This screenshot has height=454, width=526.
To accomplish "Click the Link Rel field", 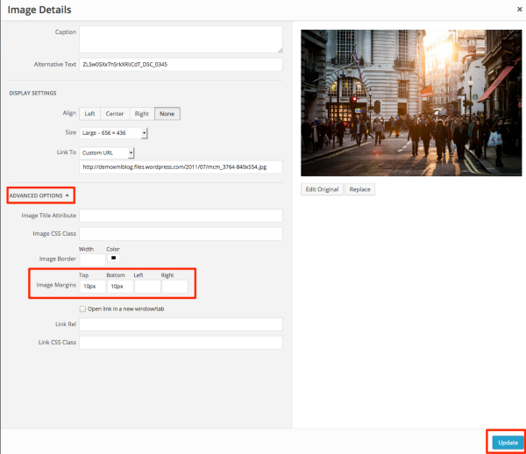I will coord(181,324).
